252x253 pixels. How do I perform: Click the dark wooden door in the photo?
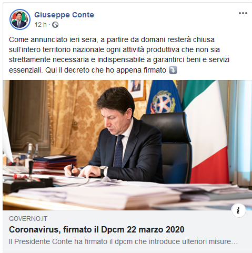coord(28,116)
